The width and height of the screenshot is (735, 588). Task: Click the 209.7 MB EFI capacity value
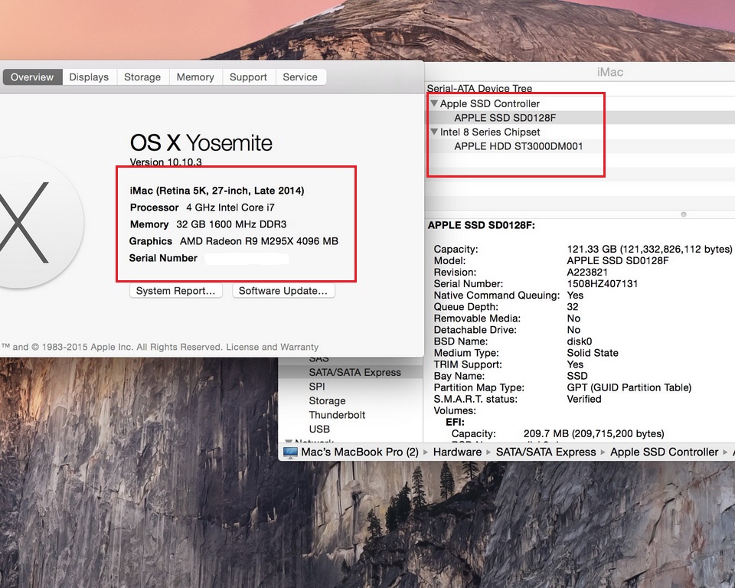pos(593,434)
